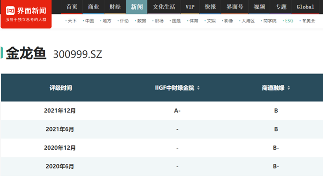Select the 2021年6月 date cell
Viewport: 323px width, 177px height.
[x=60, y=129]
